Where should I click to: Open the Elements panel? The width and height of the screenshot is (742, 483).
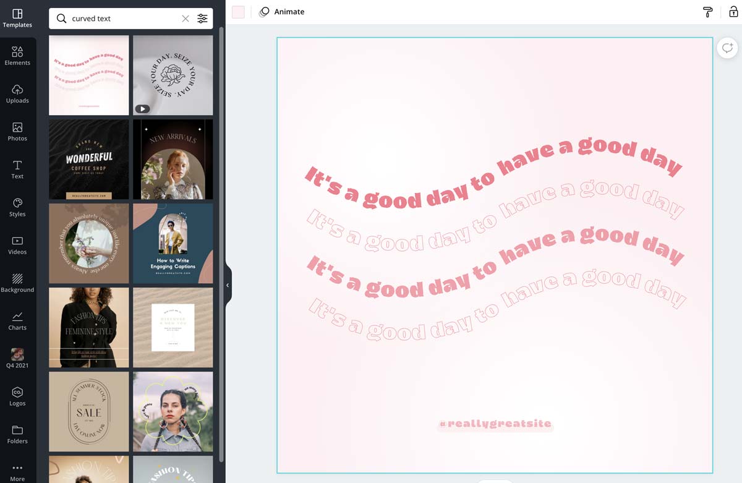click(17, 56)
